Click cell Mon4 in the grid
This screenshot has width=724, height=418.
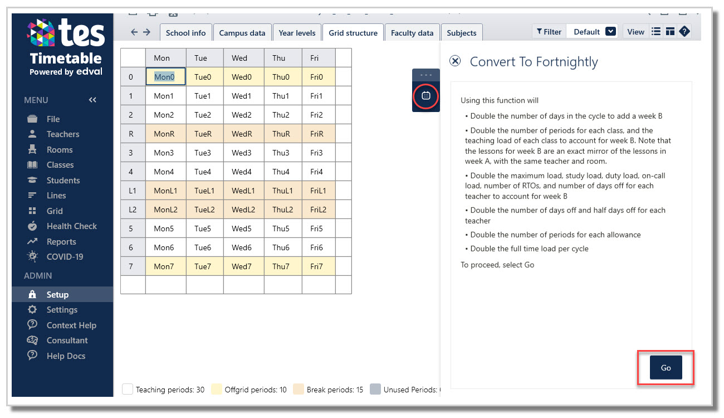click(x=166, y=172)
